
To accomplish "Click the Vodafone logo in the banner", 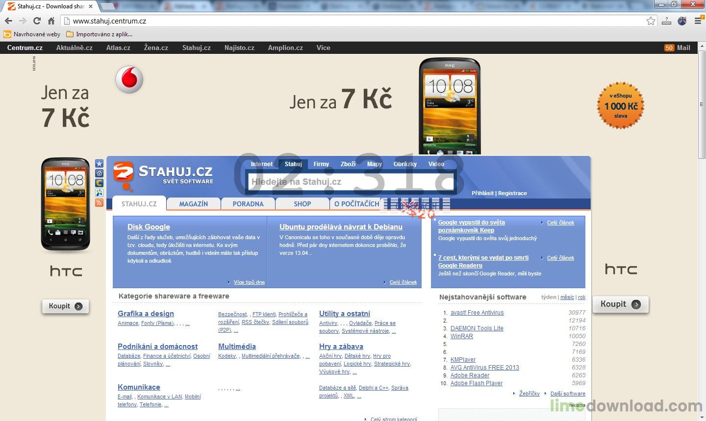I will pyautogui.click(x=129, y=79).
